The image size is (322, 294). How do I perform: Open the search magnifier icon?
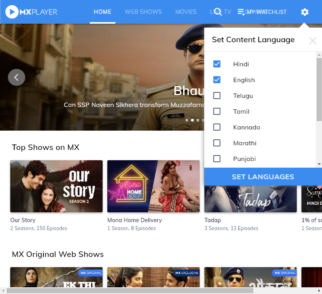[218, 12]
